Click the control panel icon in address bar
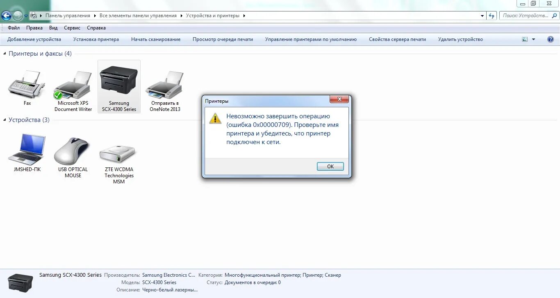Image resolution: width=560 pixels, height=298 pixels. point(34,16)
